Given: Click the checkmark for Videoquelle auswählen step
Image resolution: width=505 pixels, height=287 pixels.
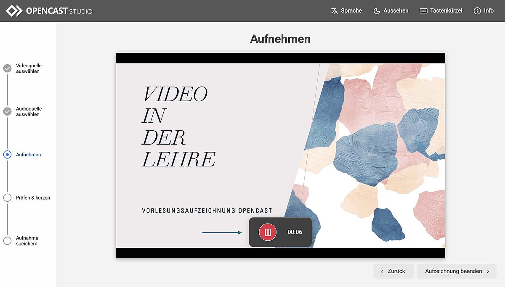Looking at the screenshot, I should [7, 68].
